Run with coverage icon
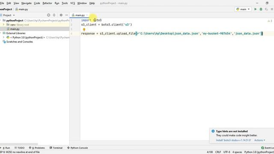The image size is (274, 154). click(x=266, y=9)
